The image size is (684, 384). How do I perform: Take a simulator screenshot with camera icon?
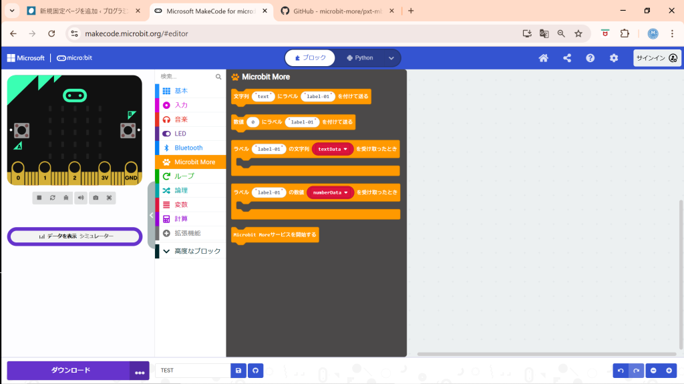pos(96,198)
